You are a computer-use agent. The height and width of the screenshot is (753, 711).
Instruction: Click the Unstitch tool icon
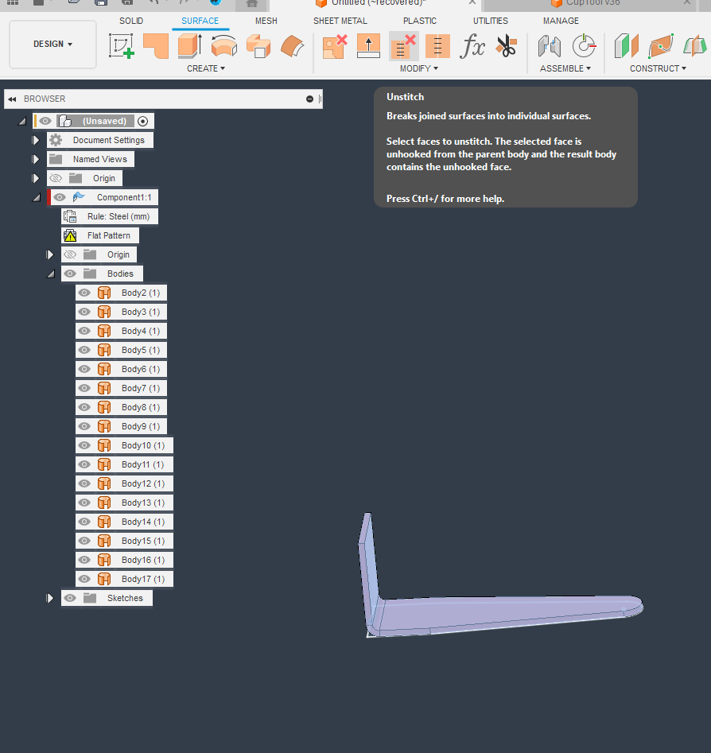coord(403,48)
